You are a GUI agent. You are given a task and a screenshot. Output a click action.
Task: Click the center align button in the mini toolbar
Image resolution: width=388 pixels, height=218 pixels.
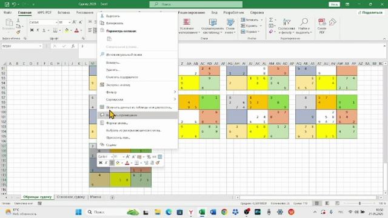[112, 163]
